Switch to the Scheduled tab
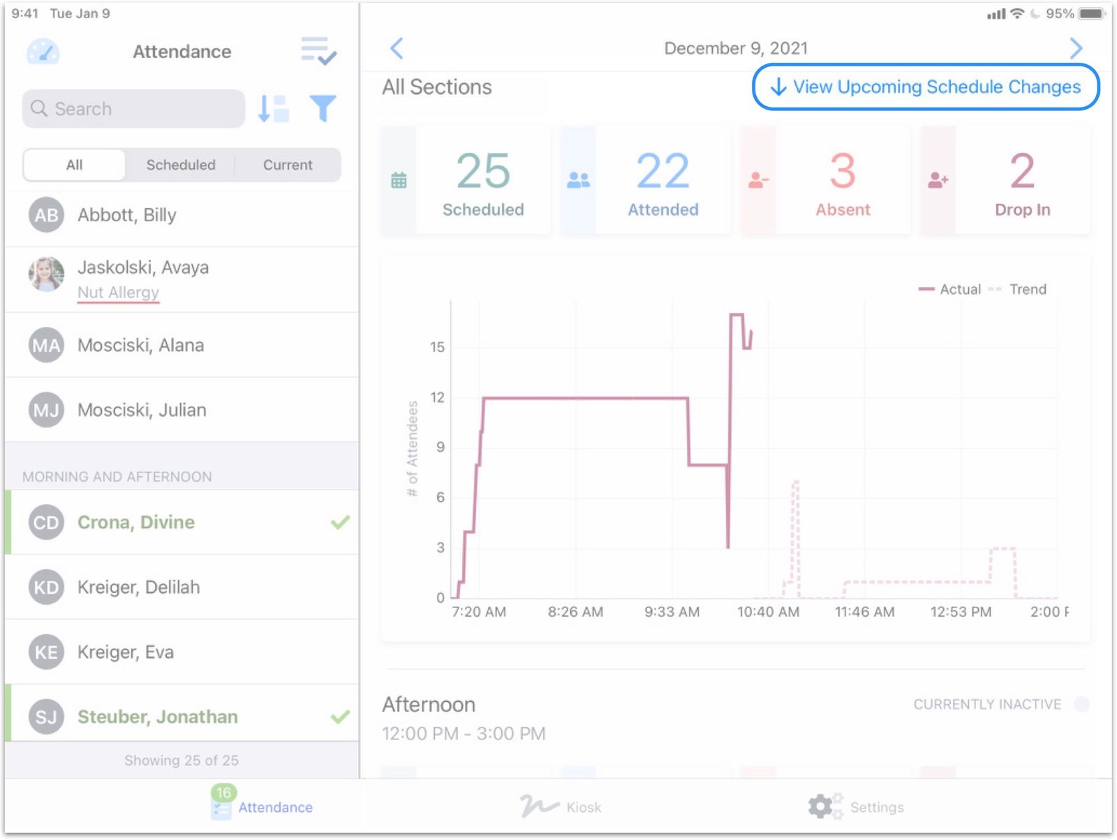This screenshot has width=1117, height=840. click(x=180, y=165)
